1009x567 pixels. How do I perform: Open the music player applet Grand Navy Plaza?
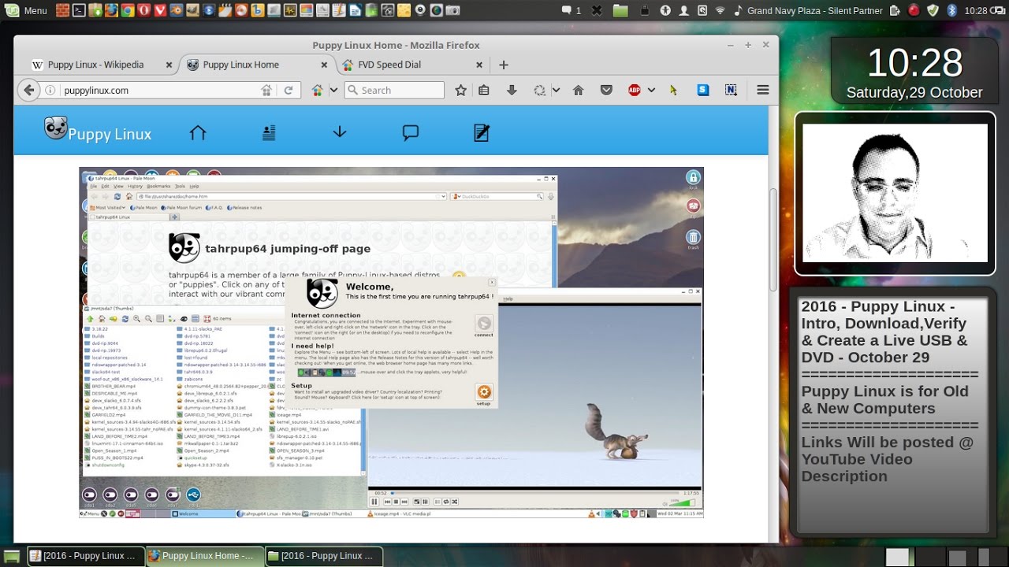(809, 10)
